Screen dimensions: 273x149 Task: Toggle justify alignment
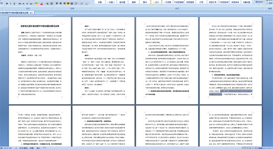click(68, 4)
